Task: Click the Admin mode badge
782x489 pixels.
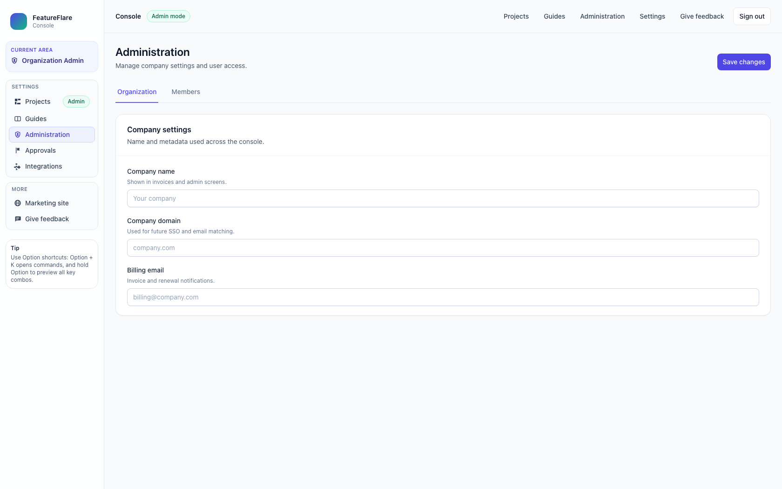Action: click(169, 16)
